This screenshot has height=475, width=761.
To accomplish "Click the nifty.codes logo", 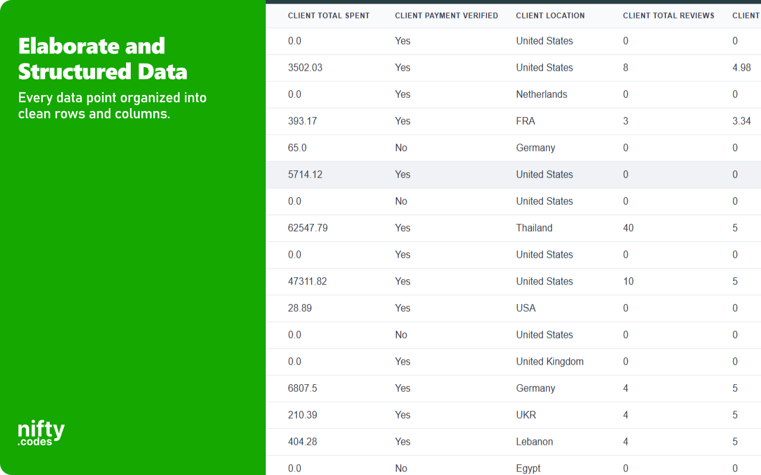I will click(x=40, y=432).
